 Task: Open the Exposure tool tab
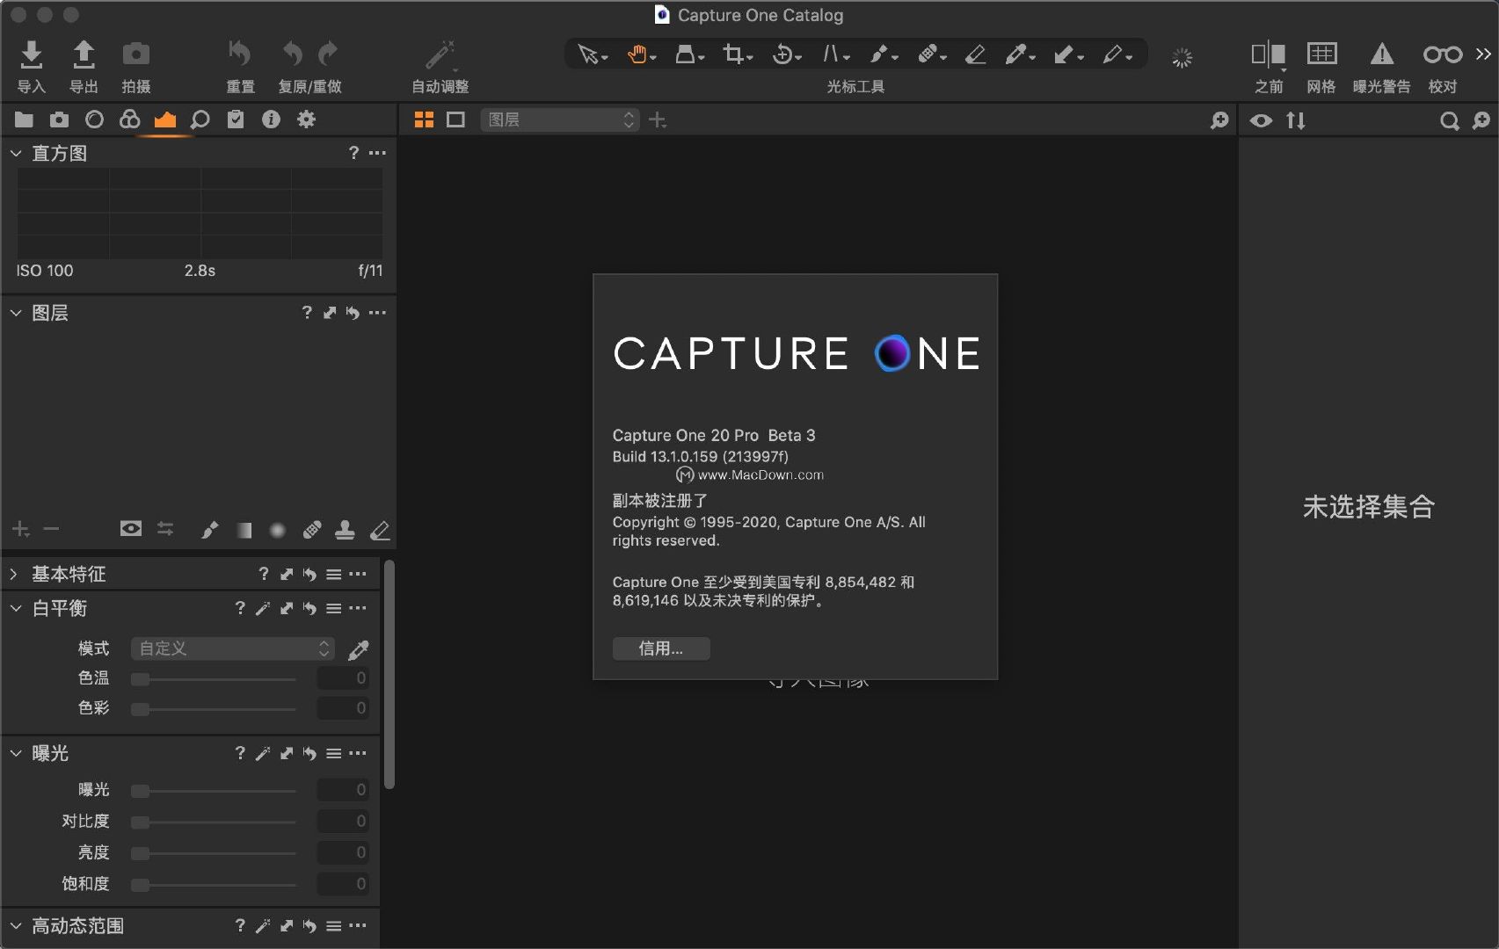click(x=165, y=120)
